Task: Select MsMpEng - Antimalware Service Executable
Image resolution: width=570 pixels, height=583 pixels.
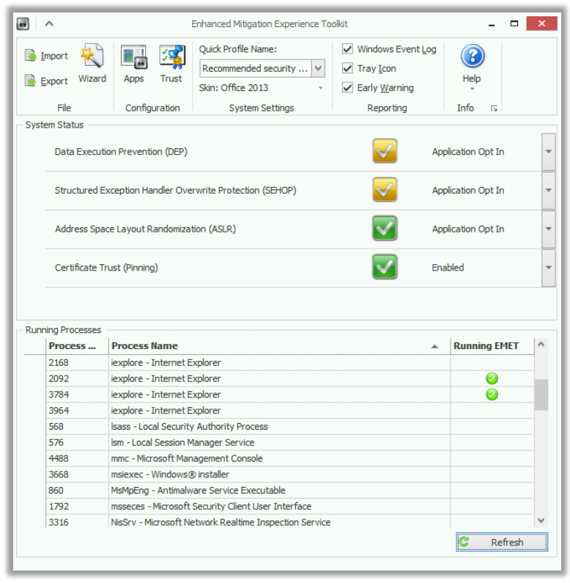Action: click(x=290, y=491)
